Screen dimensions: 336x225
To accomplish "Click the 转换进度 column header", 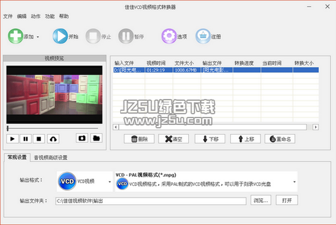I will click(244, 63).
